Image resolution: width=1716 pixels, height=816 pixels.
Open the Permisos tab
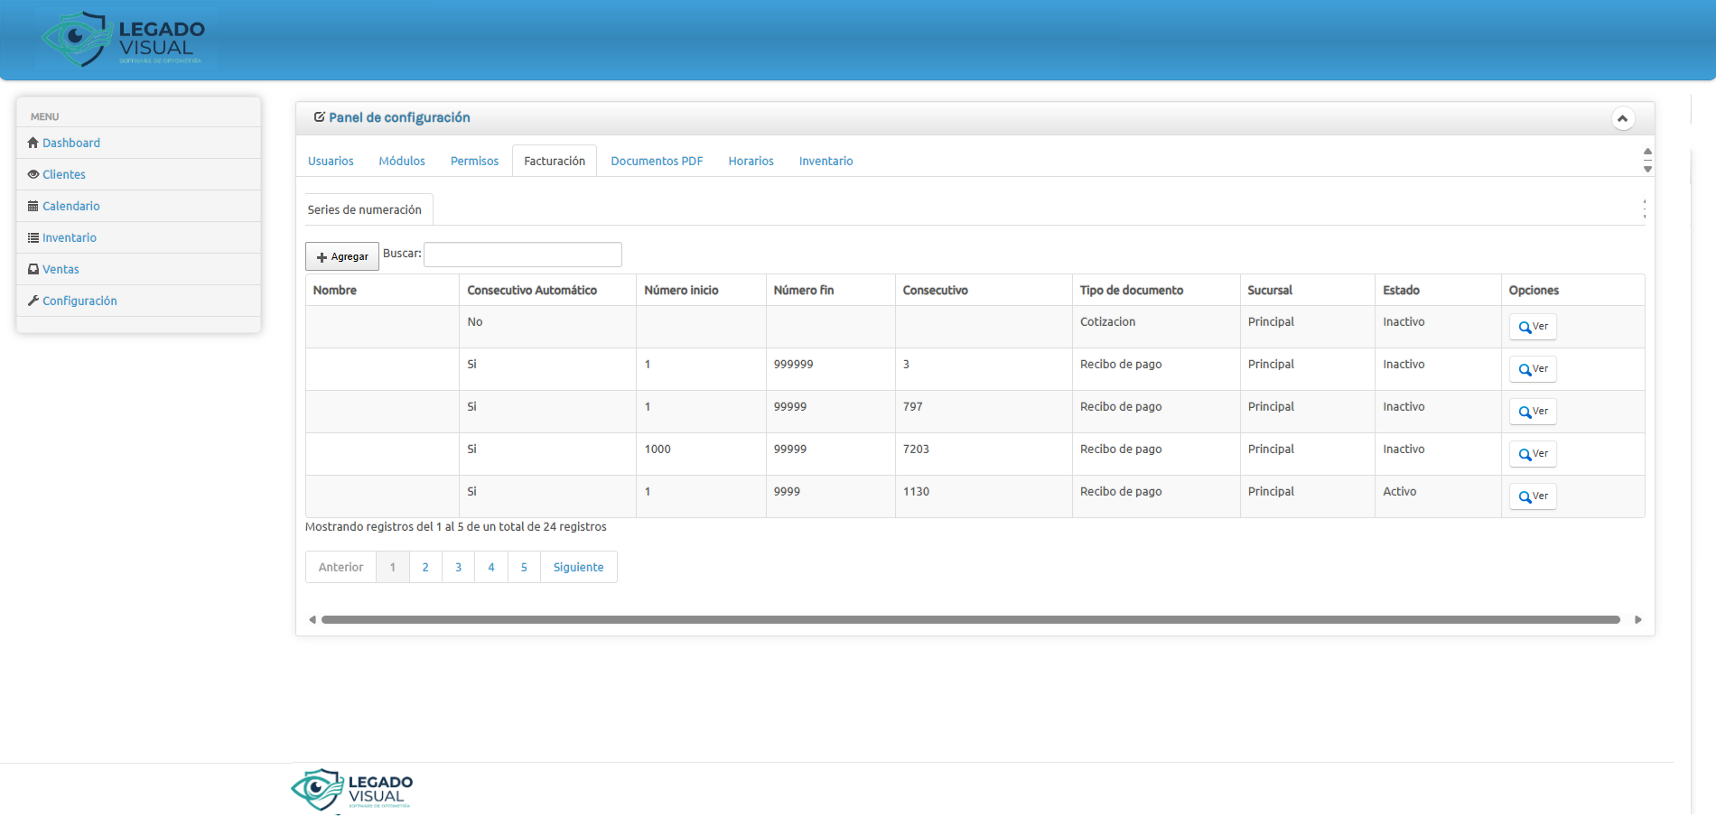tap(474, 162)
